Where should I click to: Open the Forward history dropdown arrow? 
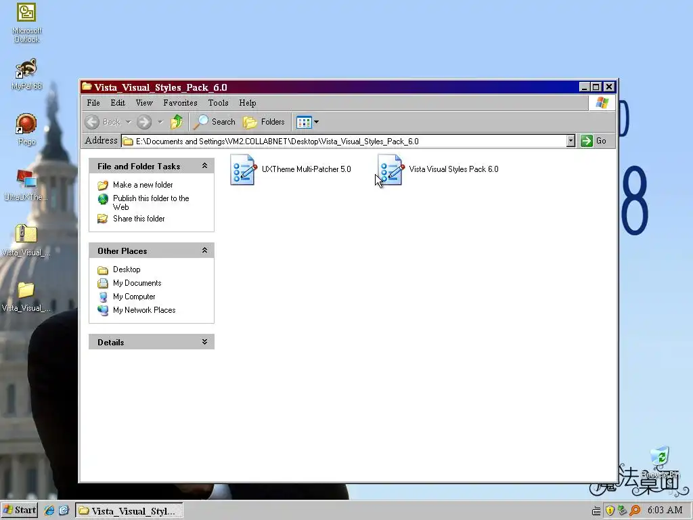(x=160, y=122)
